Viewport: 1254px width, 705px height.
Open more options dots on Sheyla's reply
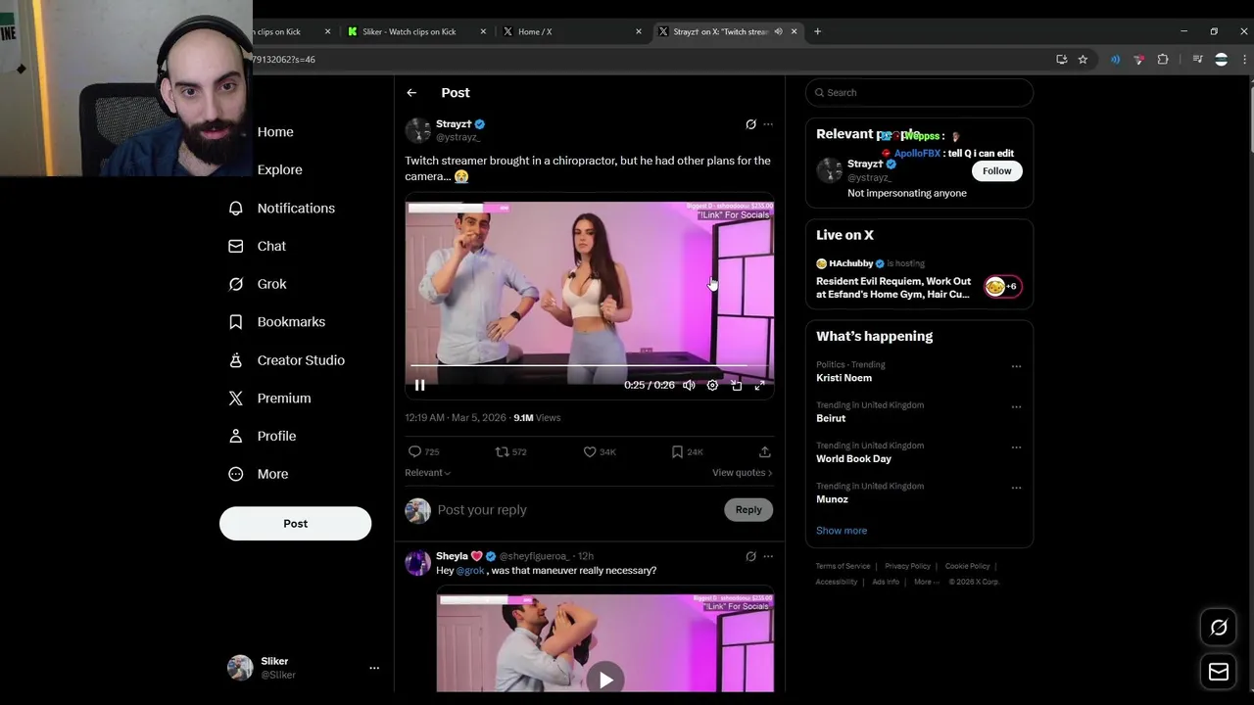click(768, 556)
